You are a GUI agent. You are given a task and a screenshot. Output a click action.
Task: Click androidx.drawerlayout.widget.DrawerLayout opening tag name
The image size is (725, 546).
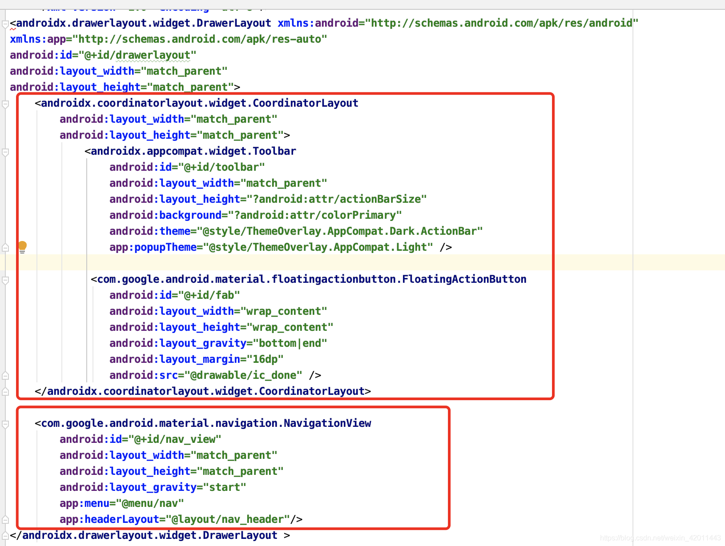tap(144, 23)
